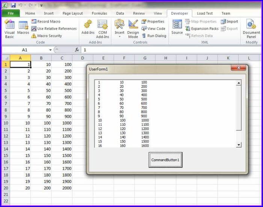Open COM Add-Ins dialog

coord(103,29)
